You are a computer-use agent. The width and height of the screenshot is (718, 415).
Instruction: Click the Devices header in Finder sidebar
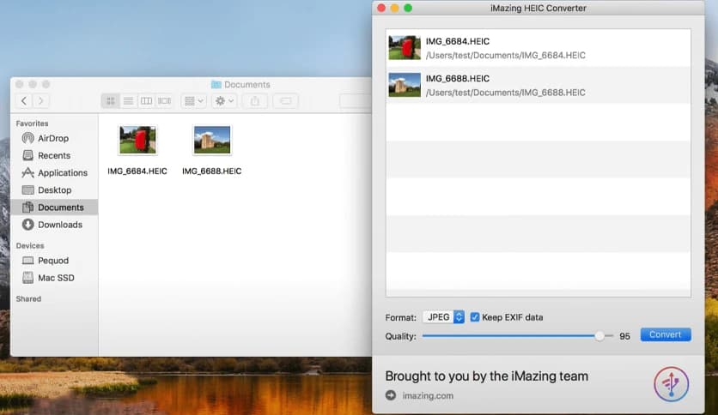(x=30, y=245)
